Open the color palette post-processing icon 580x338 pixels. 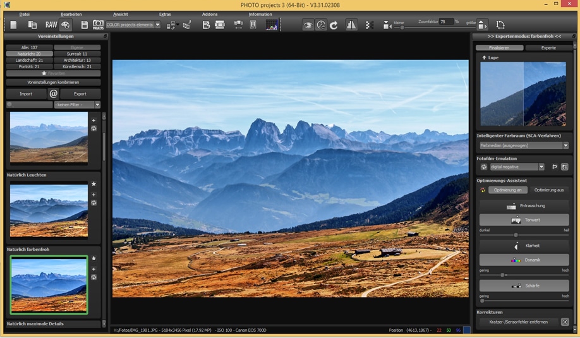coord(65,25)
